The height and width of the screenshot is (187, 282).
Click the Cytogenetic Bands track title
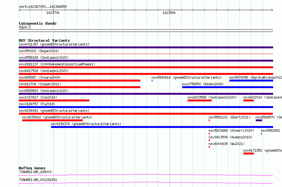[38, 23]
